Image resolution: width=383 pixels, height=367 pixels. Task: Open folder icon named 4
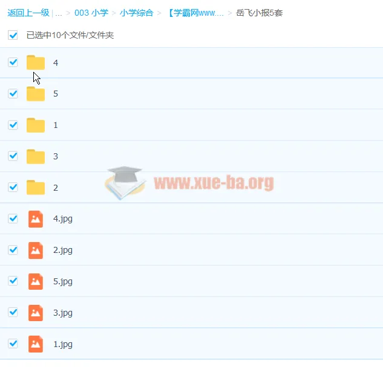pyautogui.click(x=36, y=62)
